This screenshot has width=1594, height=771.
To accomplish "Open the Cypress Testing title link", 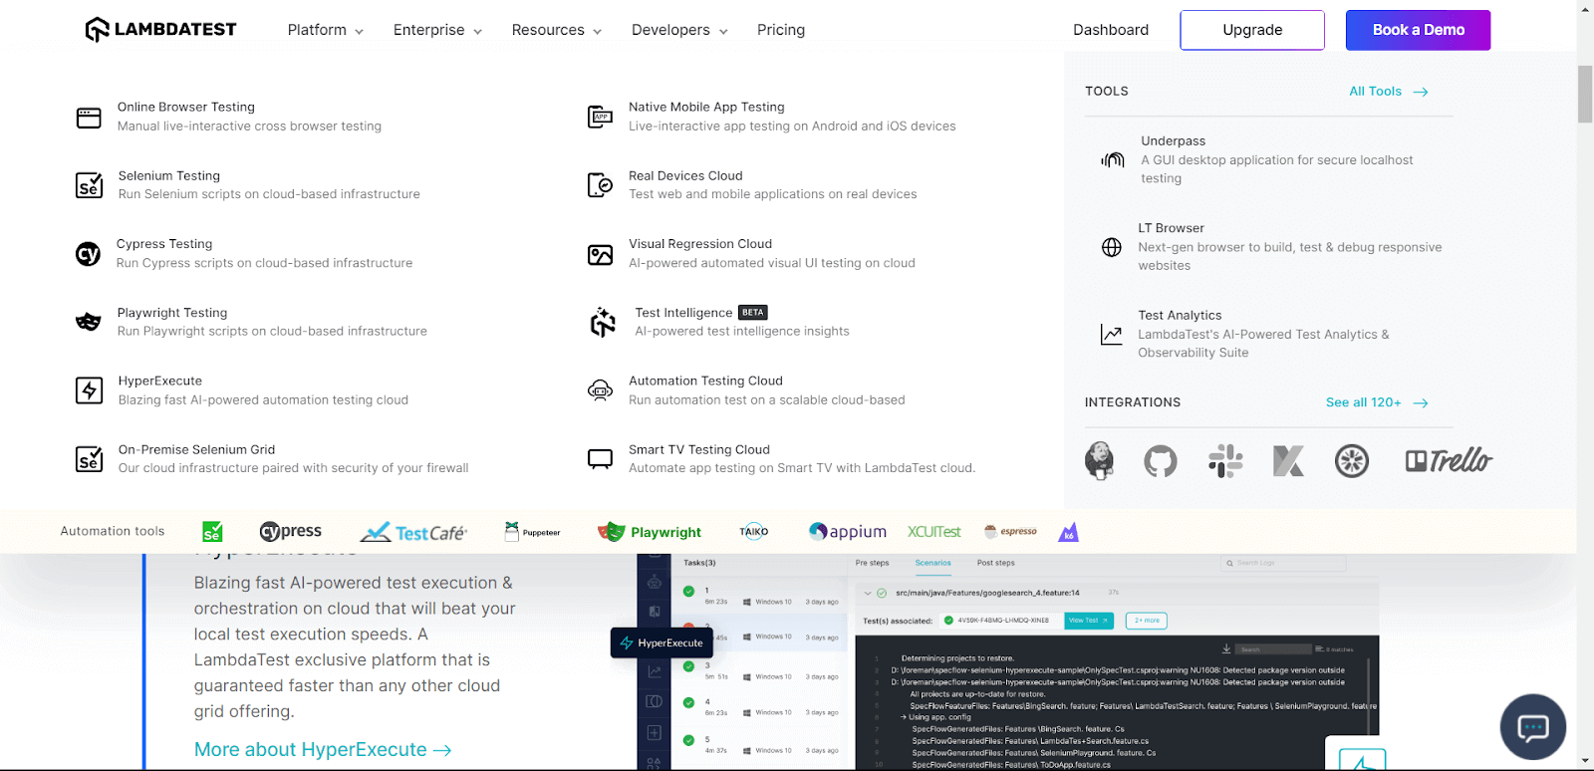I will (164, 244).
